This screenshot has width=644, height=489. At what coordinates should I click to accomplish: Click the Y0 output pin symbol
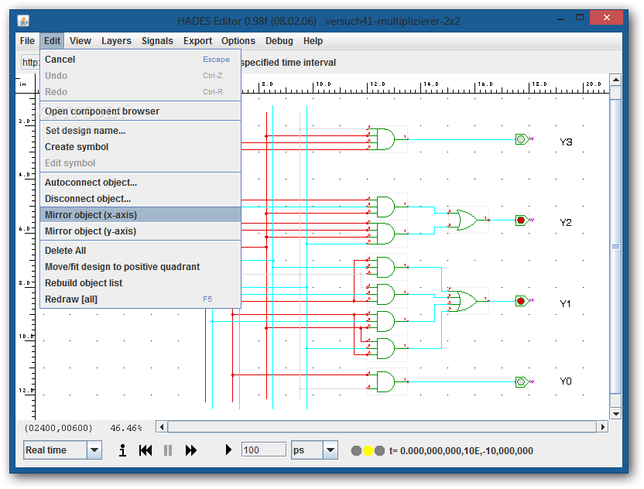(522, 382)
